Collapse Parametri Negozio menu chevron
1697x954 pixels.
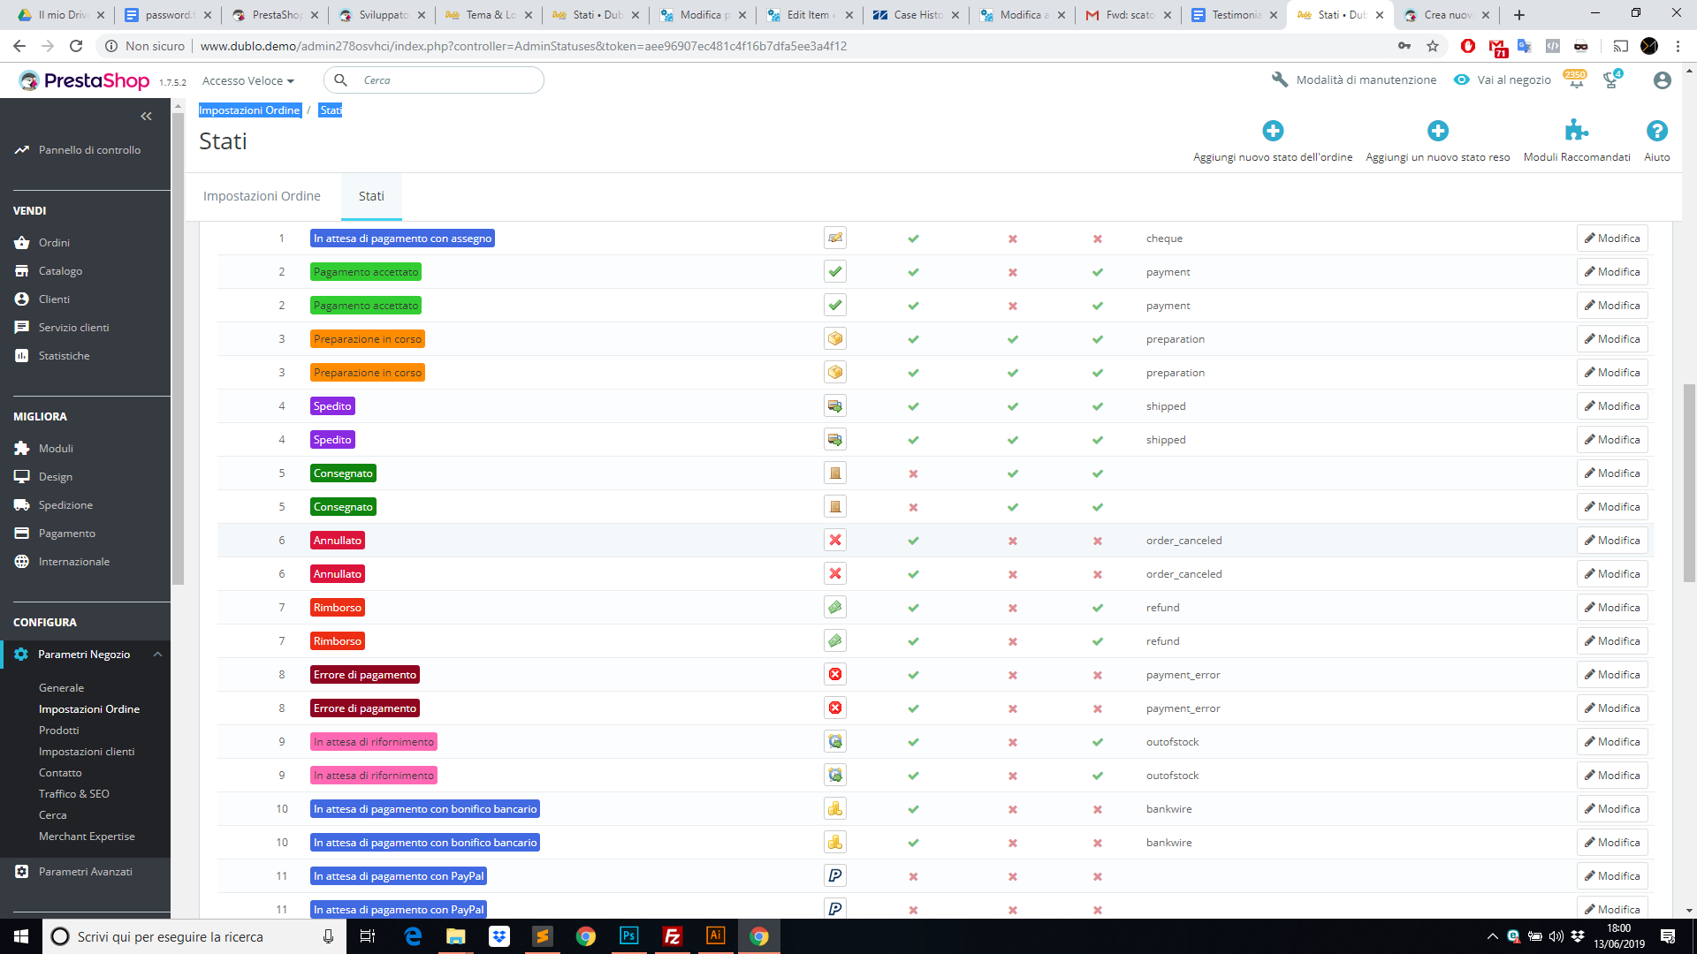[157, 655]
